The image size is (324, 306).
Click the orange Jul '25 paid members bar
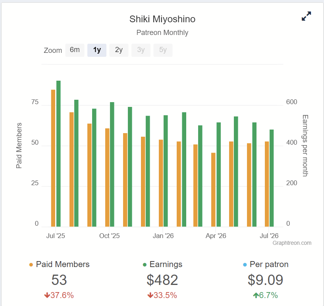(53, 158)
